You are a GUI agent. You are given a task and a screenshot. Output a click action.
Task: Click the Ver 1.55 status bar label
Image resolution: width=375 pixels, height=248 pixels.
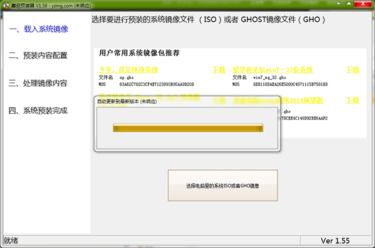tap(335, 241)
